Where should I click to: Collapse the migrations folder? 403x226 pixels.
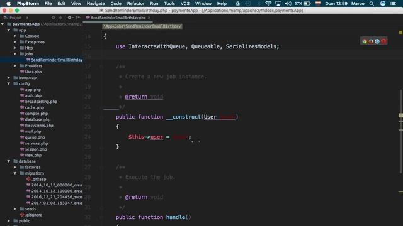[x=15, y=173]
